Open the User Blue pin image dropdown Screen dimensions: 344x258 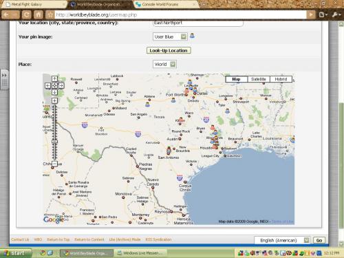tap(170, 36)
